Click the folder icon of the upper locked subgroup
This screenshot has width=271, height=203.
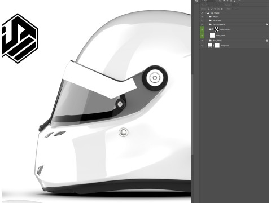211,24
